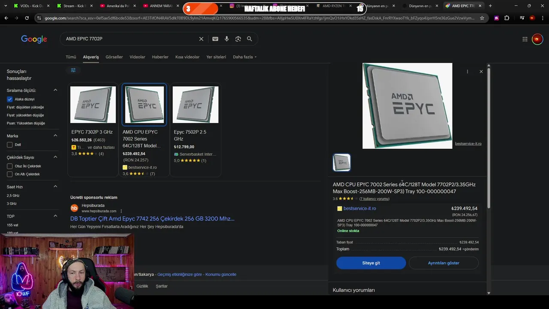Click the Ayrıntıları göster button

443,263
